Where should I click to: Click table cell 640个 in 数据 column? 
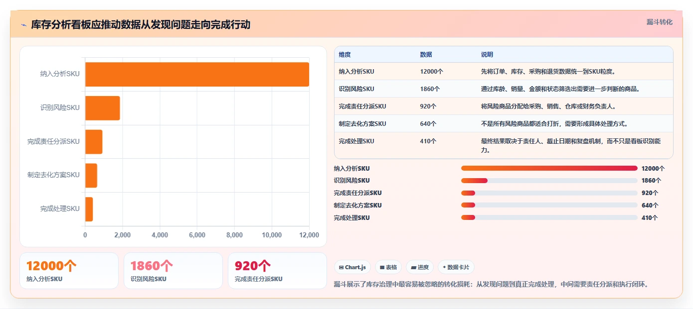(428, 124)
